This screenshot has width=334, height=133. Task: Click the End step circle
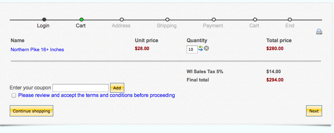[x=290, y=20]
